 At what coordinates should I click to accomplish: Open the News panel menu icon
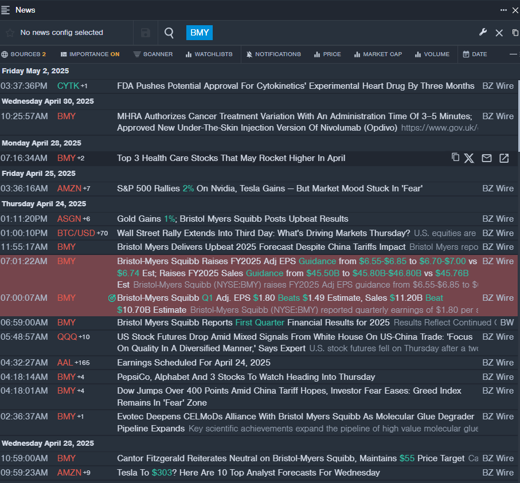[x=5, y=10]
